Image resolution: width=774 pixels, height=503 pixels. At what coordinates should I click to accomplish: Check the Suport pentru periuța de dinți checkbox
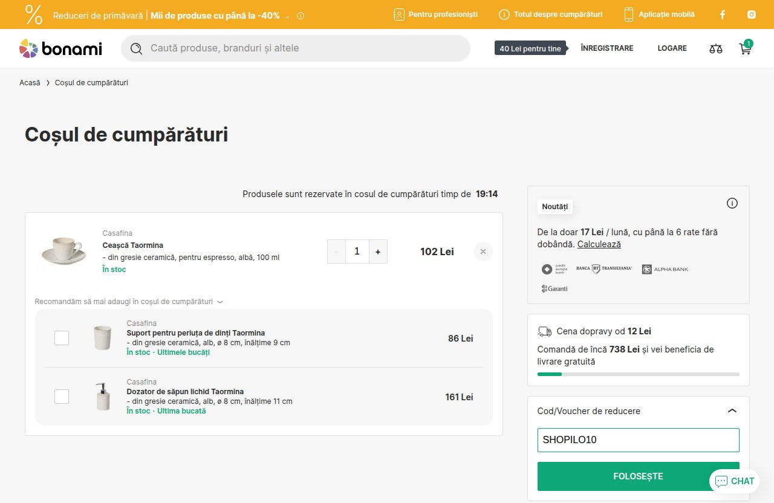click(62, 338)
